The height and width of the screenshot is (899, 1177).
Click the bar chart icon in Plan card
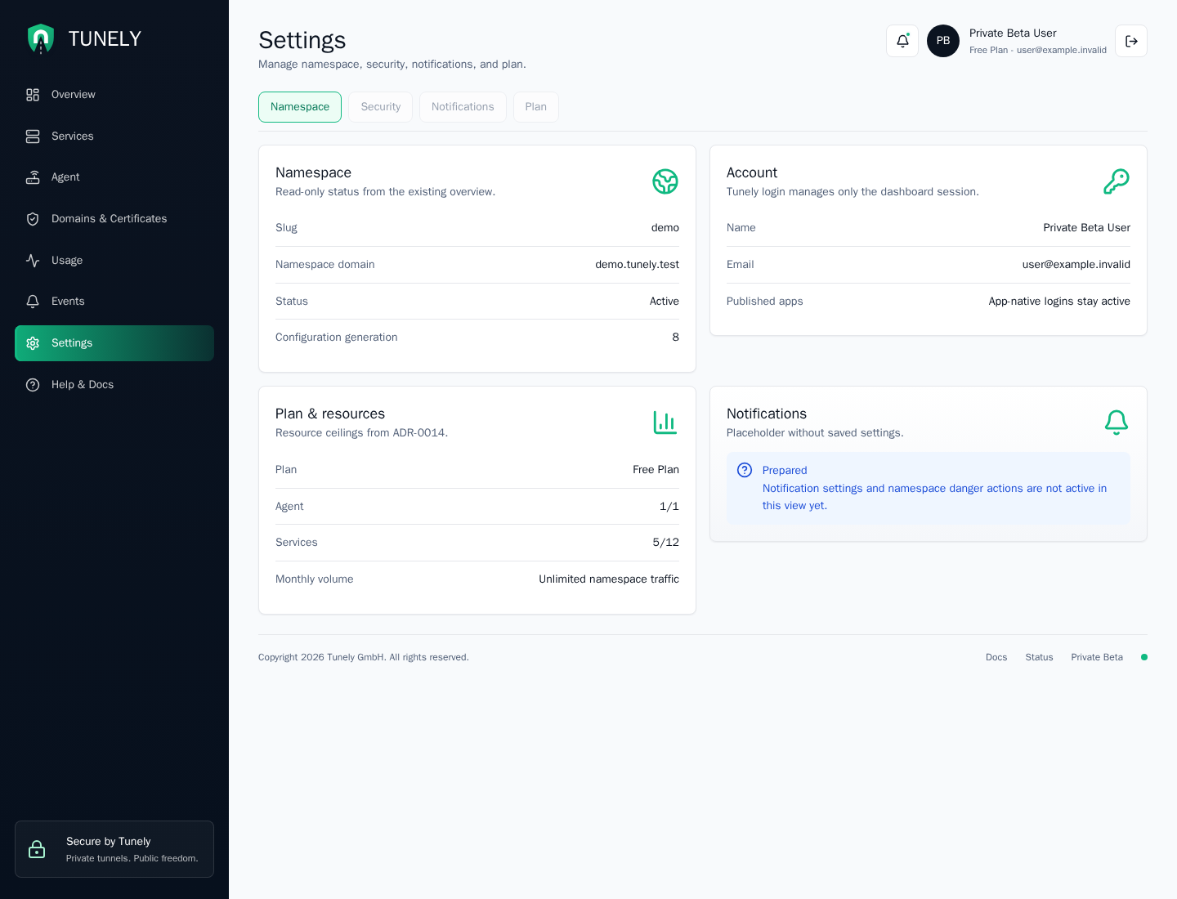click(x=665, y=423)
